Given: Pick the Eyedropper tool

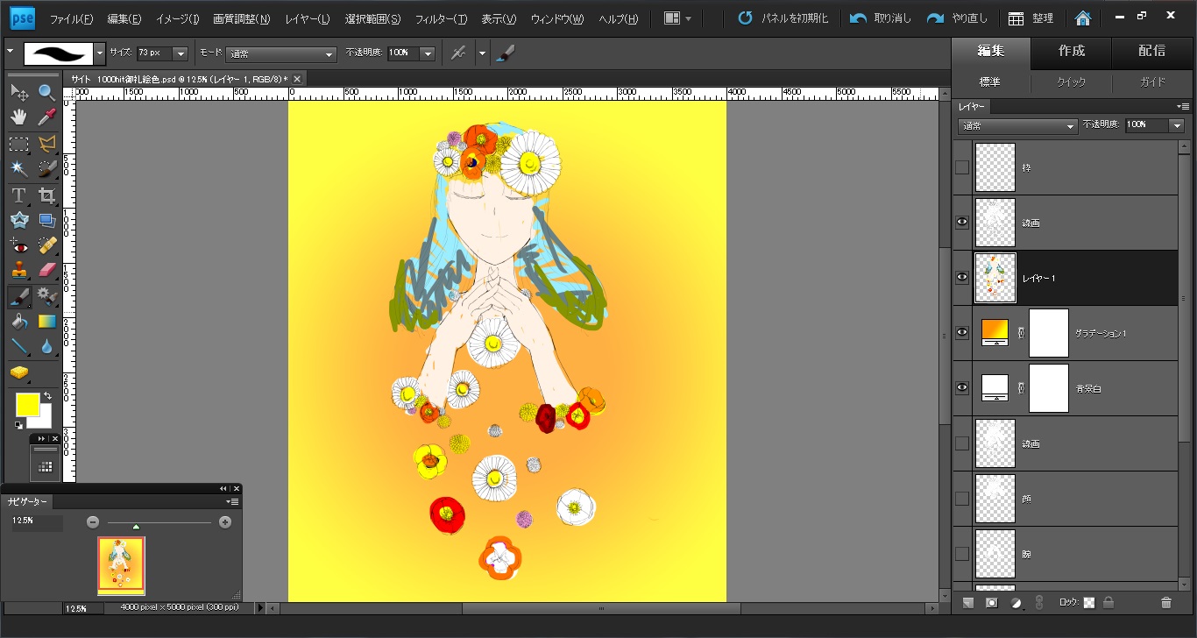Looking at the screenshot, I should [47, 117].
